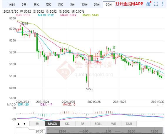Image resolution: width=167 pixels, height=134 pixels.
Task: Click the DIF: -20 value label
Action: (23, 105)
